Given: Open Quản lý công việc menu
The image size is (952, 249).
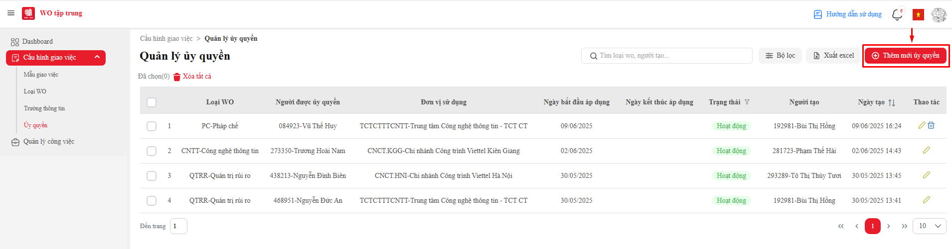Looking at the screenshot, I should [48, 142].
